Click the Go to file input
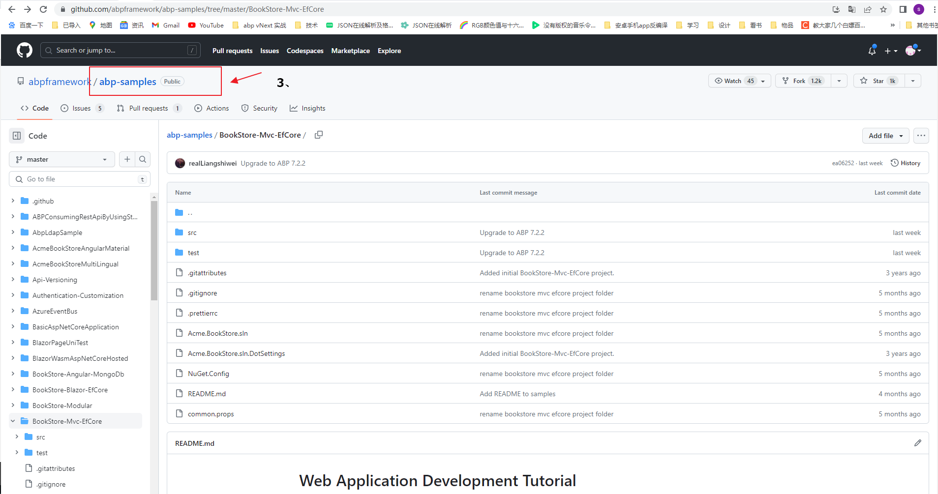938x494 pixels. pyautogui.click(x=80, y=179)
